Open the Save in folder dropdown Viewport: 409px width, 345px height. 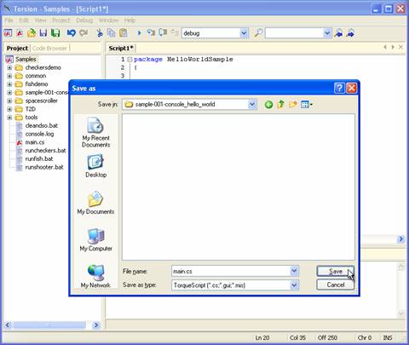[x=251, y=105]
